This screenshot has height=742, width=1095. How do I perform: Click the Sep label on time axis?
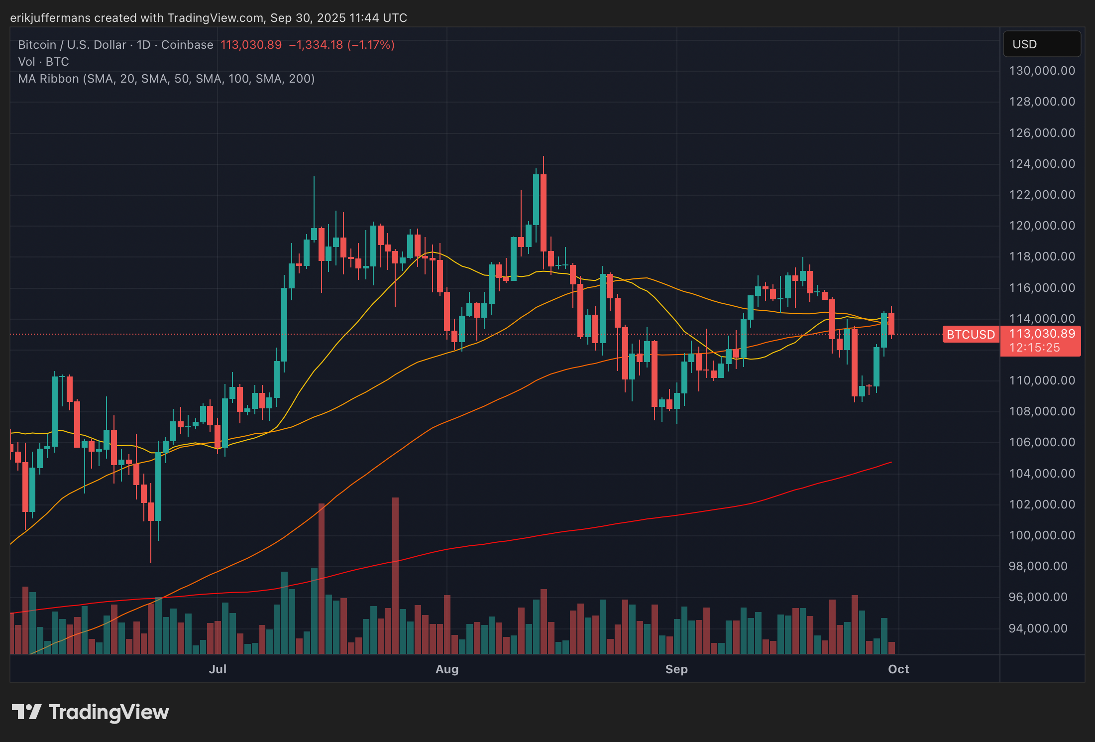click(676, 669)
